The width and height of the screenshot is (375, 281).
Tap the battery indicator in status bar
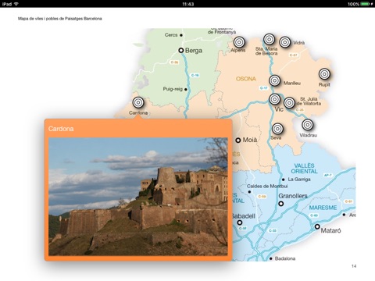pyautogui.click(x=366, y=4)
